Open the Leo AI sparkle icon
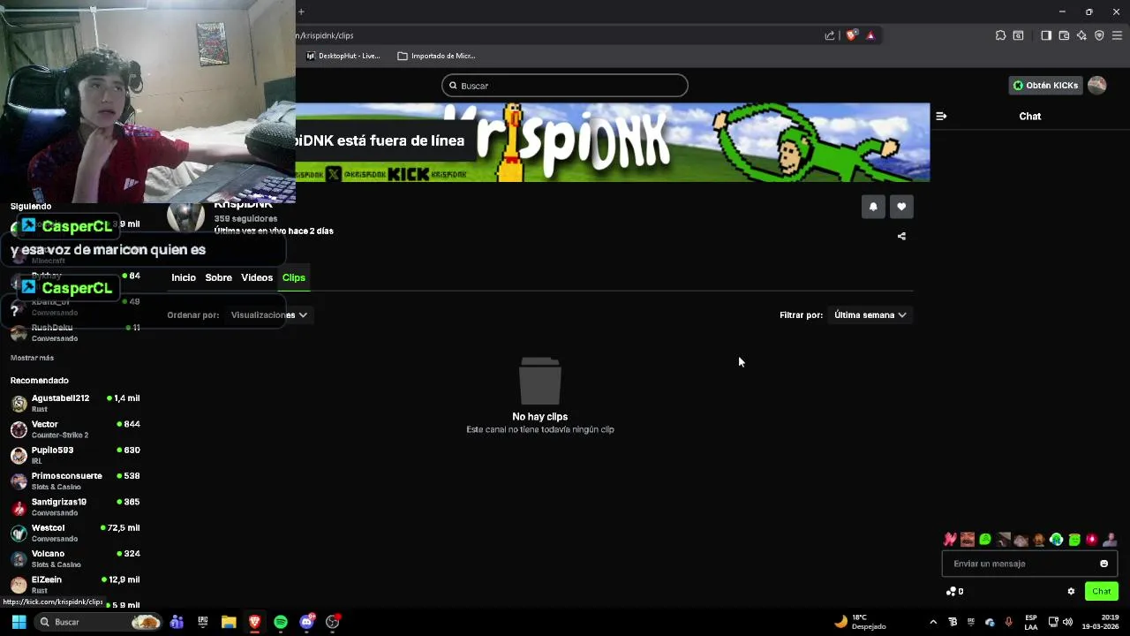The image size is (1130, 636). (1081, 35)
